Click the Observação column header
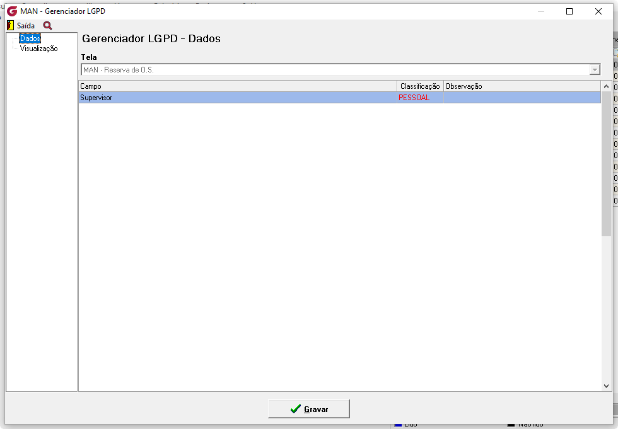618x429 pixels. tap(522, 86)
